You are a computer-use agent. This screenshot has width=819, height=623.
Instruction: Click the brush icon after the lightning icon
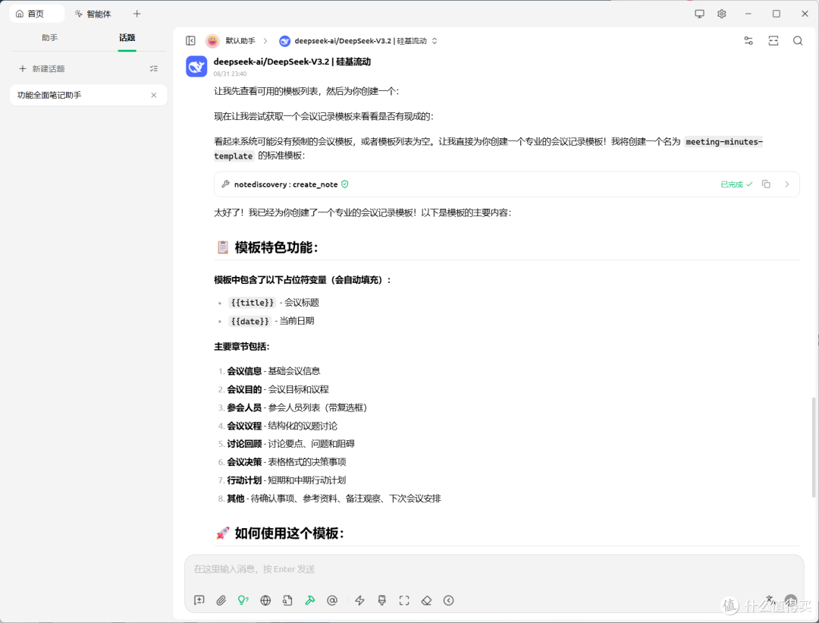tap(381, 600)
